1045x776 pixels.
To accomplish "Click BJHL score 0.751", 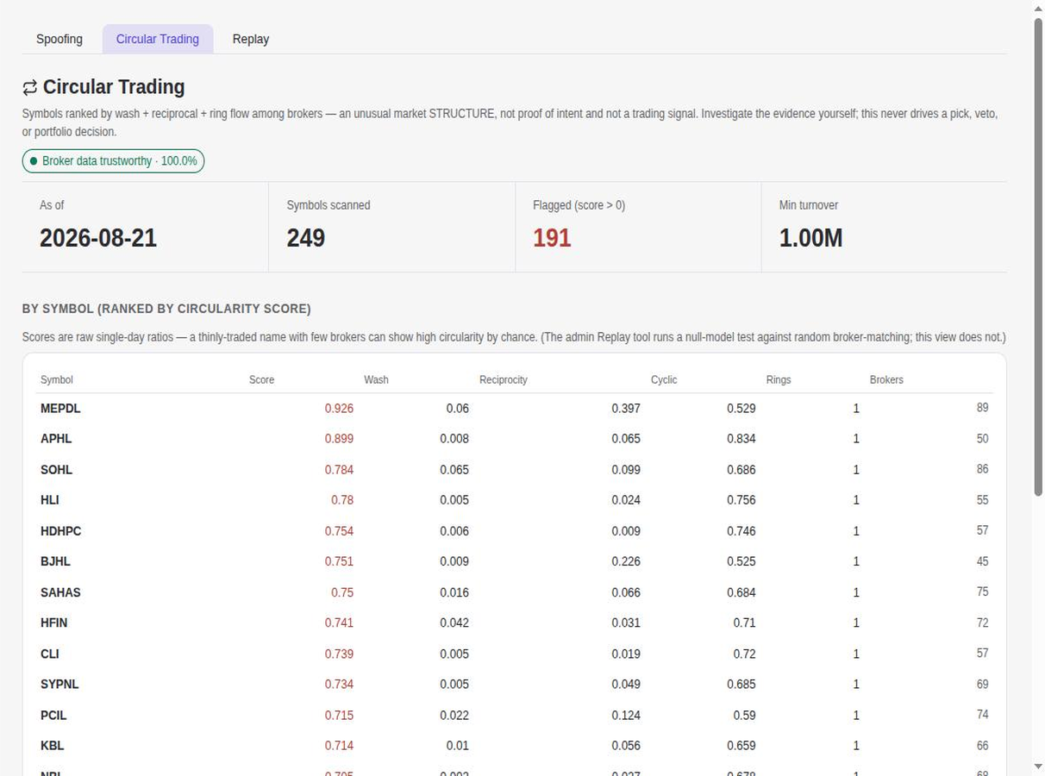I will pos(339,561).
